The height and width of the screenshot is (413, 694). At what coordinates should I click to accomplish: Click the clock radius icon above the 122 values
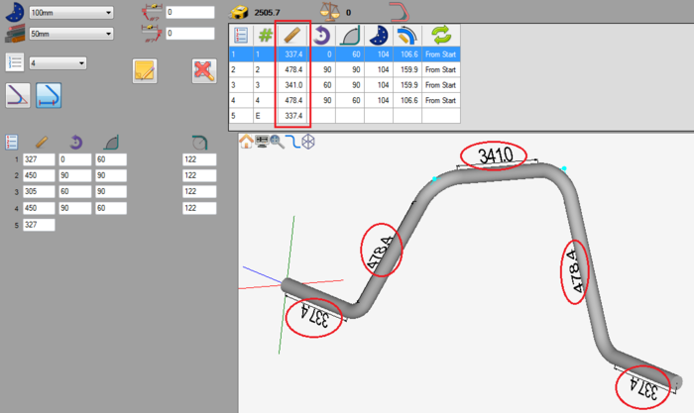pos(199,143)
